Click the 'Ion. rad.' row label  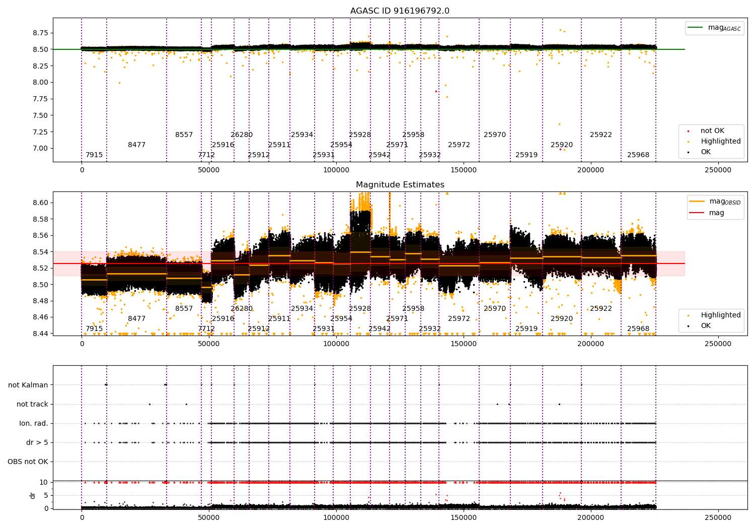pos(34,423)
